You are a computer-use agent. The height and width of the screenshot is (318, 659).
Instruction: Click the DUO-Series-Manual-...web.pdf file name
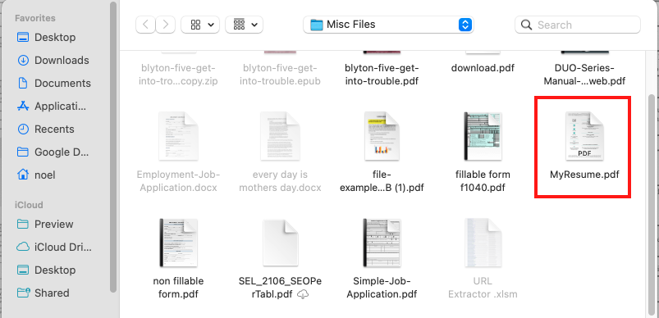click(x=584, y=75)
